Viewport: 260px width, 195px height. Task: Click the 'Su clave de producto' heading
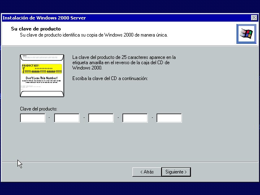pos(36,29)
